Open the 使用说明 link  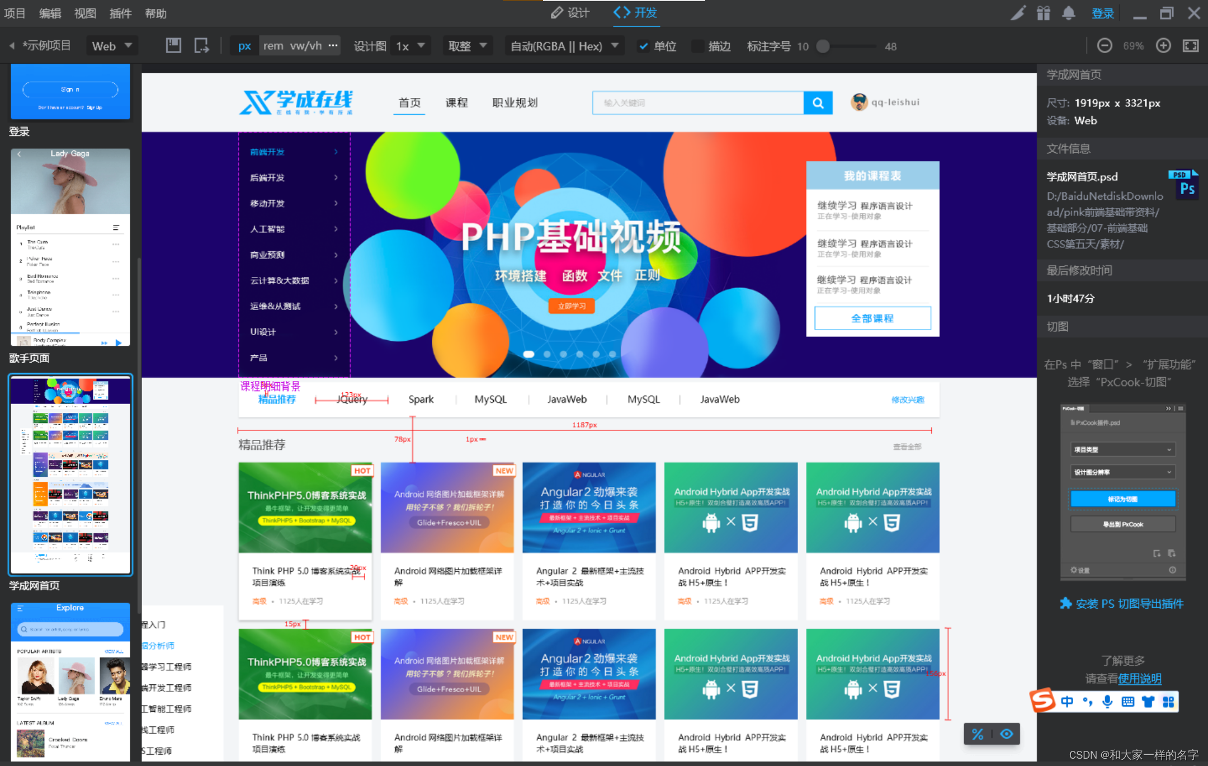[1139, 679]
